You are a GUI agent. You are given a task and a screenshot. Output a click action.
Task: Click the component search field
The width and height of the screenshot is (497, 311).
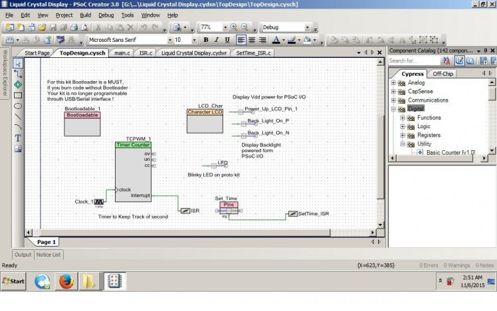pos(414,60)
